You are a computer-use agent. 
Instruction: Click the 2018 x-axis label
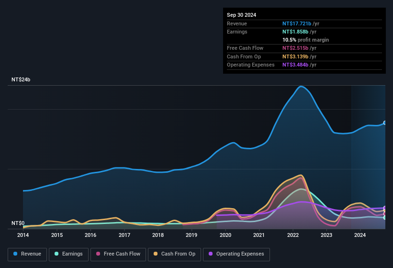pos(158,235)
